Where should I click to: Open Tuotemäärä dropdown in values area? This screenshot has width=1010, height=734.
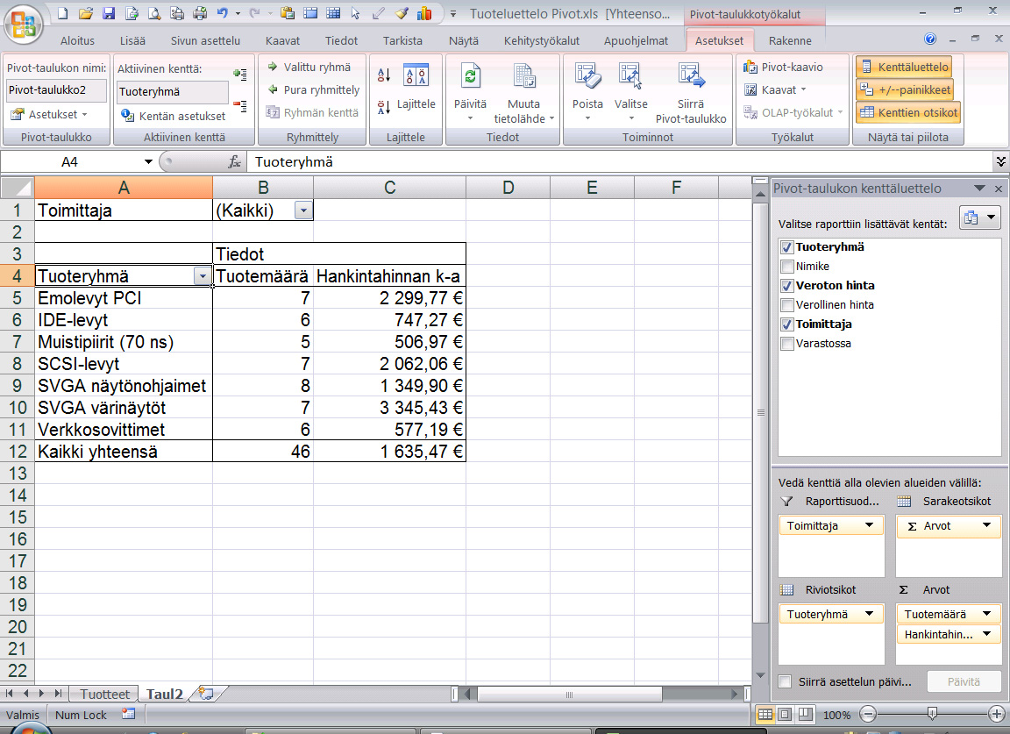[x=987, y=614]
